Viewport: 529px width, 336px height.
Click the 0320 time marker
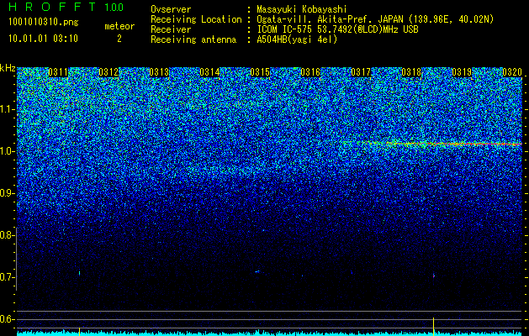coord(512,72)
